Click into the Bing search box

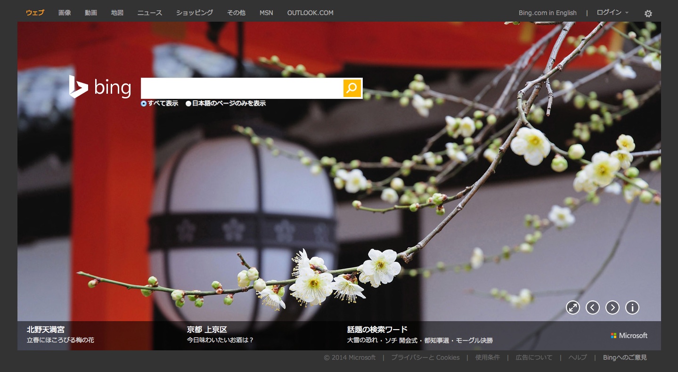[x=242, y=88]
